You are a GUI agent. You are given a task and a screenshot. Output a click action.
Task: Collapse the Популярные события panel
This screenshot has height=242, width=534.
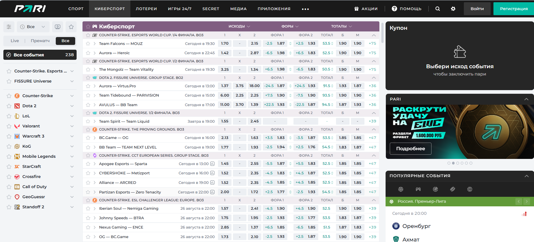tap(526, 176)
